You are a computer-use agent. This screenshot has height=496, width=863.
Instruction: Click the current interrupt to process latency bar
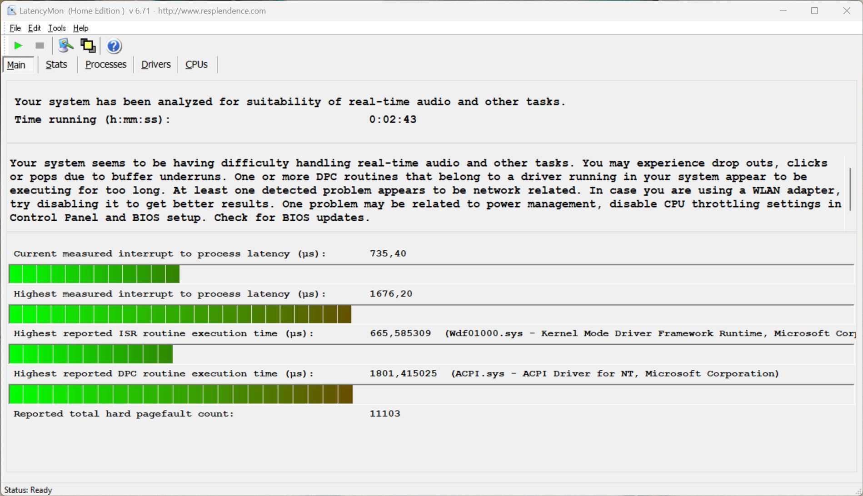click(x=94, y=274)
